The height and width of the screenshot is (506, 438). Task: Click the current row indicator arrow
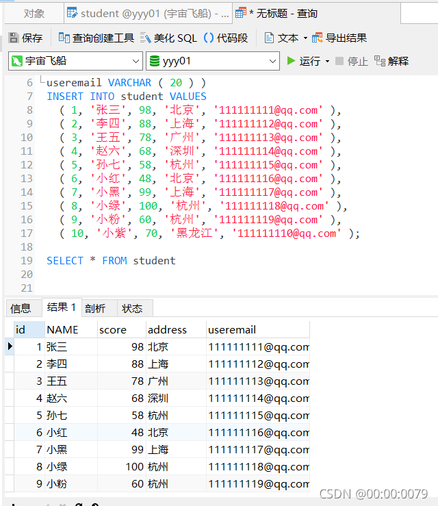click(x=10, y=346)
